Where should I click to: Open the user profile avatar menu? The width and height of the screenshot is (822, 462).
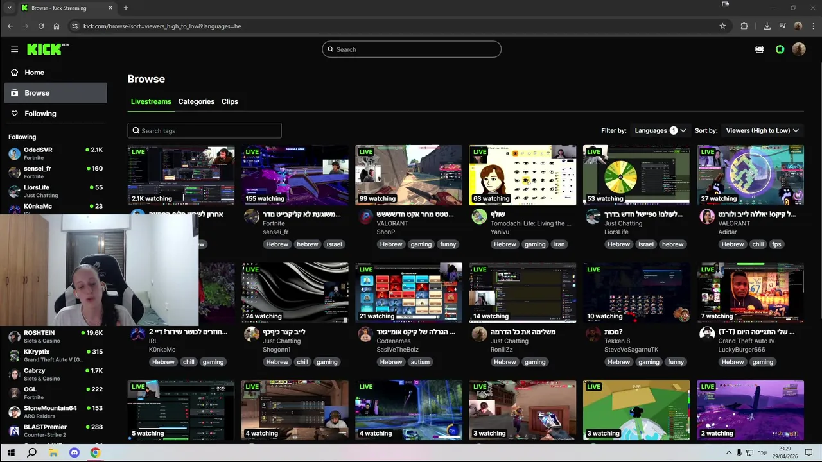click(799, 49)
